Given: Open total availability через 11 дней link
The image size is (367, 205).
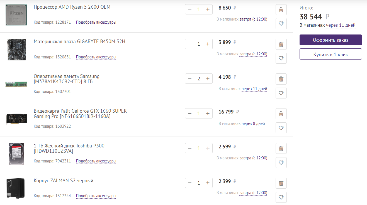Looking at the screenshot, I should click(341, 25).
